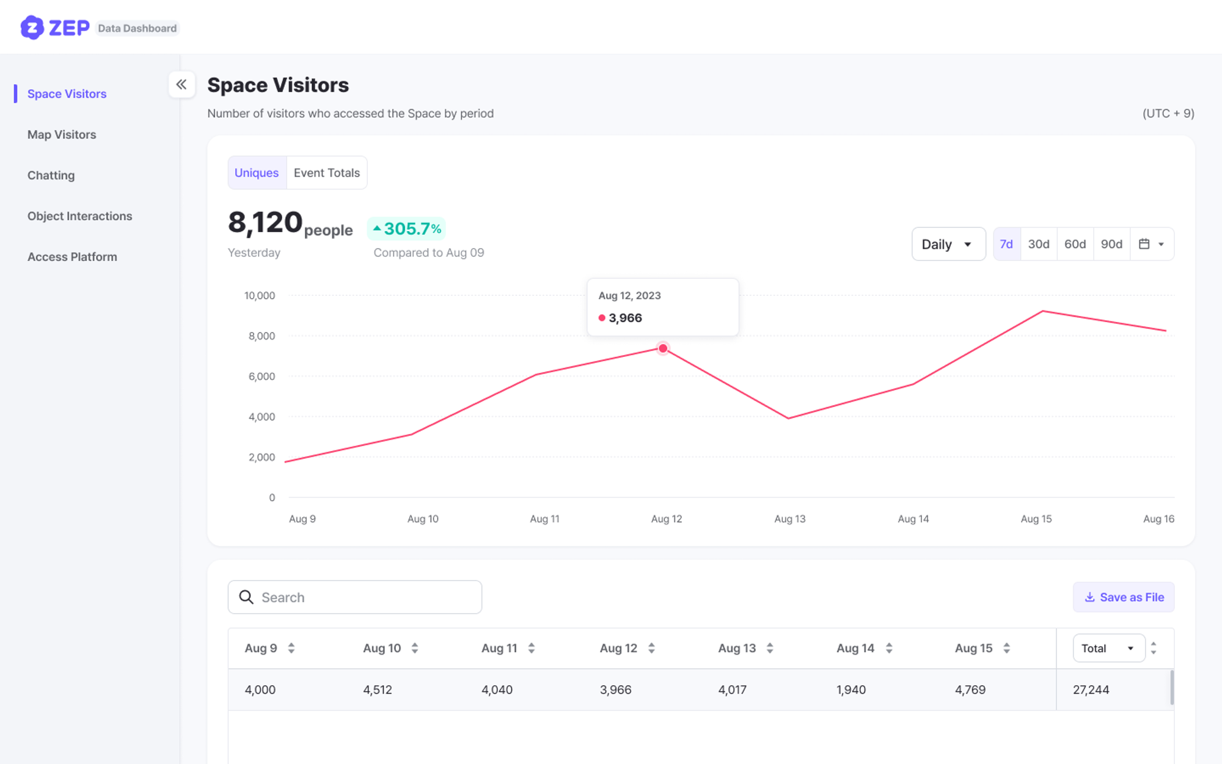
Task: Collapse the sidebar with the double-chevron icon
Action: tap(181, 84)
